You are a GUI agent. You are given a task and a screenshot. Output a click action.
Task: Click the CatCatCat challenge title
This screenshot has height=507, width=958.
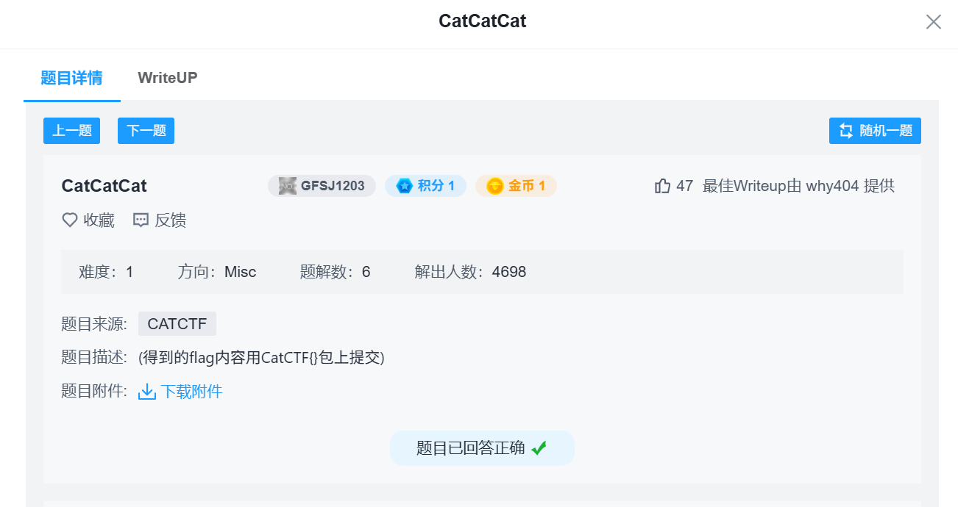[x=104, y=186]
